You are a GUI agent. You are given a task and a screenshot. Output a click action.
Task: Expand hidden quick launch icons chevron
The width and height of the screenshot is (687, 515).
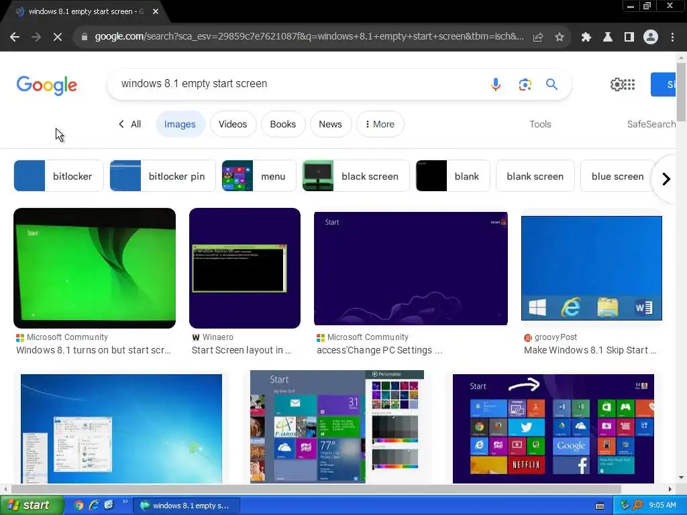coord(125,502)
